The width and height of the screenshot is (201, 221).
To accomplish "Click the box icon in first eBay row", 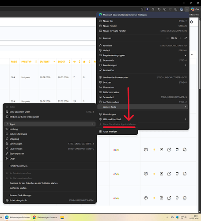I will [146, 150].
